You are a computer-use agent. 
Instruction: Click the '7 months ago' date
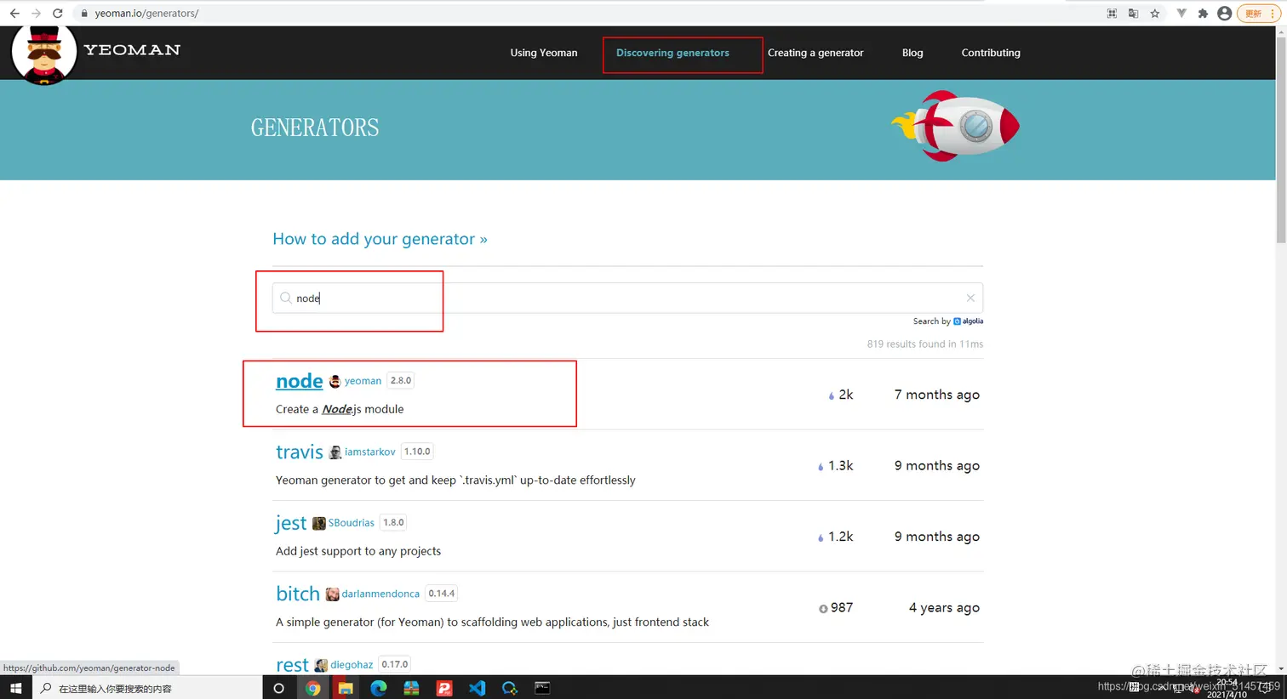937,395
